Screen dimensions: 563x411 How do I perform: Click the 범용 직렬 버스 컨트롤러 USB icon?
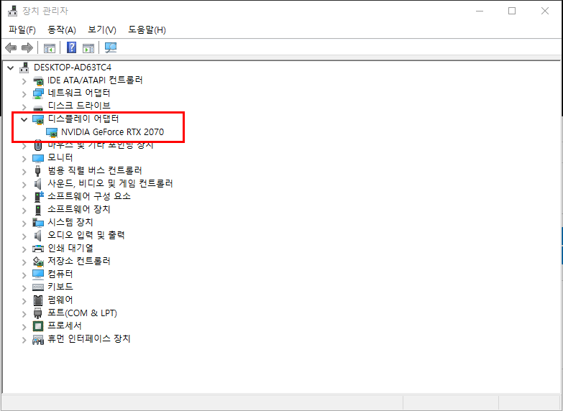(x=38, y=171)
